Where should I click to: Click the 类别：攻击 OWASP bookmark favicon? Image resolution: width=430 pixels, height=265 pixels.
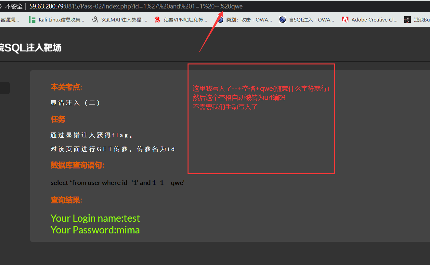pos(220,20)
